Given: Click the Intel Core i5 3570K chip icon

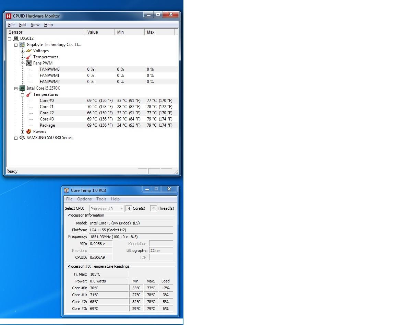Looking at the screenshot, I should [x=22, y=88].
